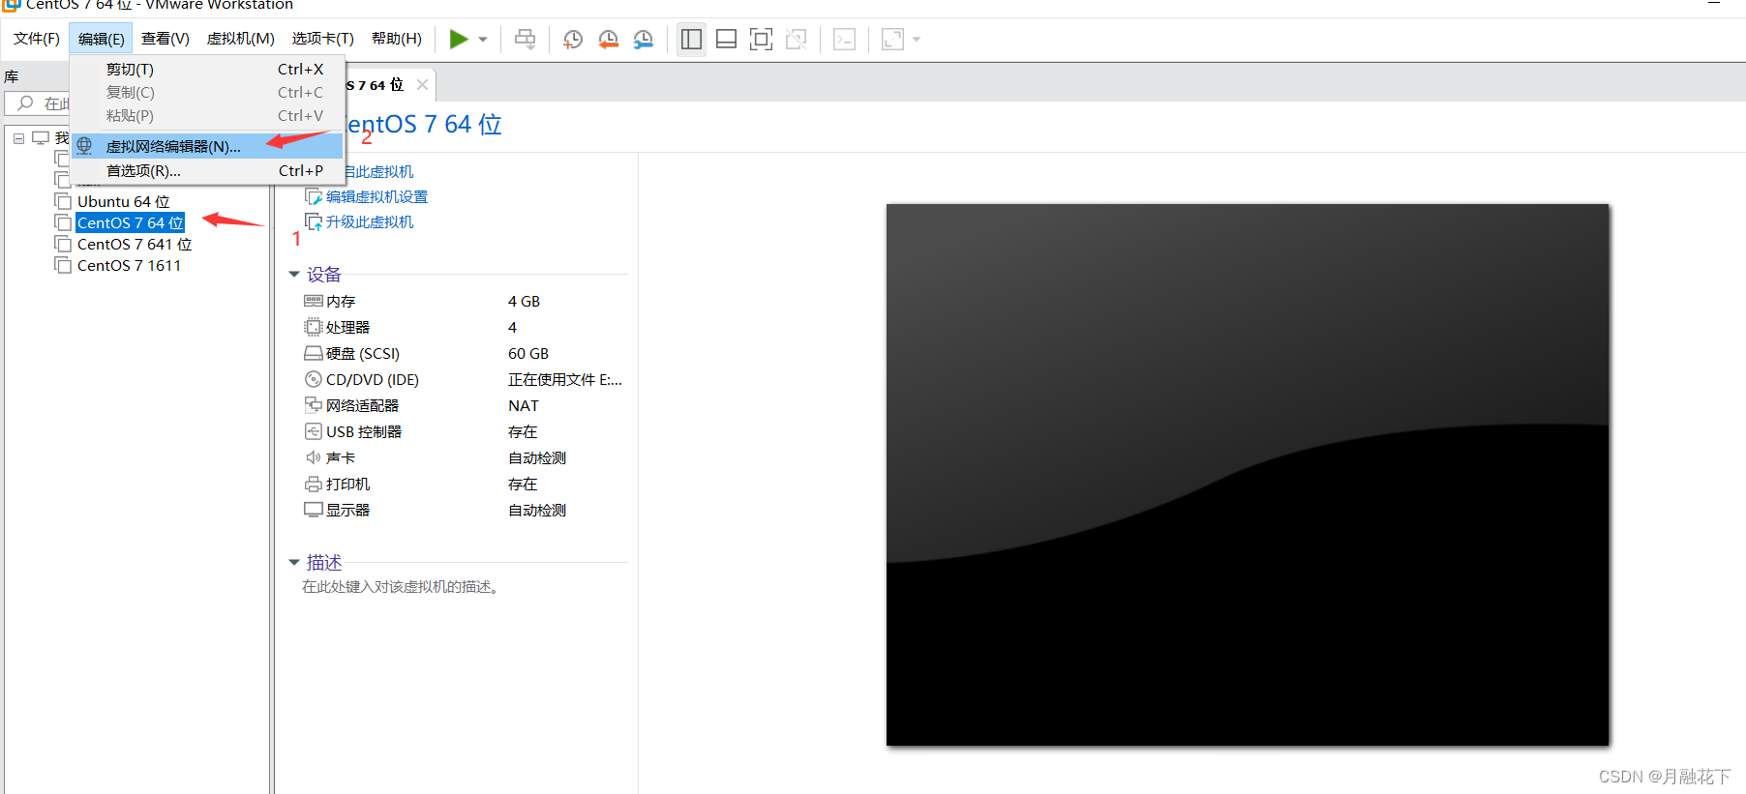
Task: Choose 粘贴(P) from the edit menu
Action: 208,116
